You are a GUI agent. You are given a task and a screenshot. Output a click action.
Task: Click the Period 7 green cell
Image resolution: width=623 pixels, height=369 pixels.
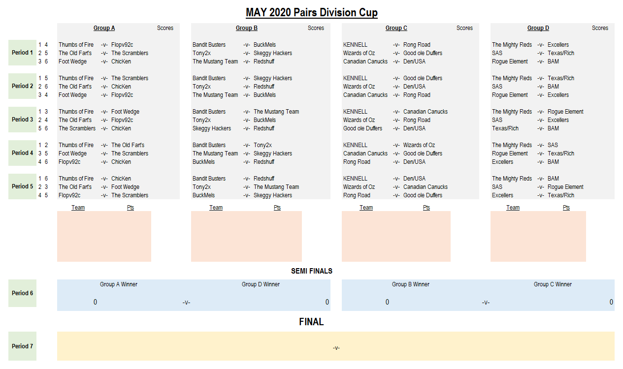pos(22,346)
